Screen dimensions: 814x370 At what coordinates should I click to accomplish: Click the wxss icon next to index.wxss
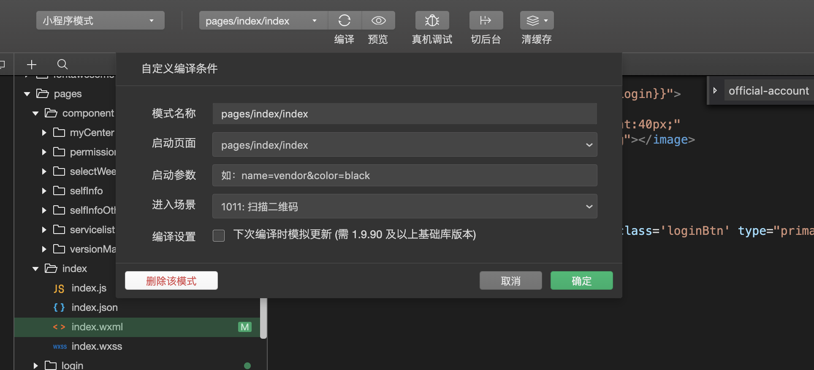coord(60,346)
